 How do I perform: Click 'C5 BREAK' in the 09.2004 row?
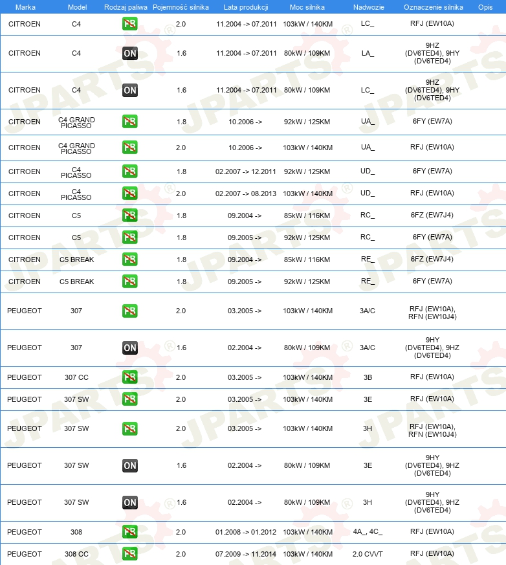[76, 260]
